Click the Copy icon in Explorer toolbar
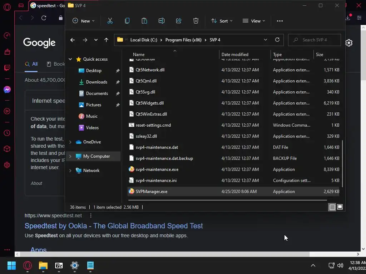 point(127,21)
